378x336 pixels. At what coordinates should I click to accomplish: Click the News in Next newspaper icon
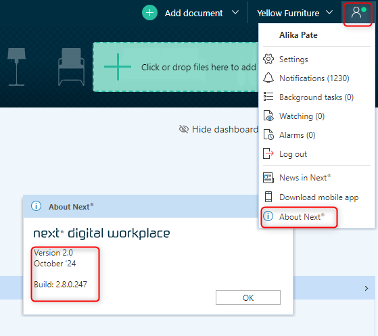click(x=268, y=178)
